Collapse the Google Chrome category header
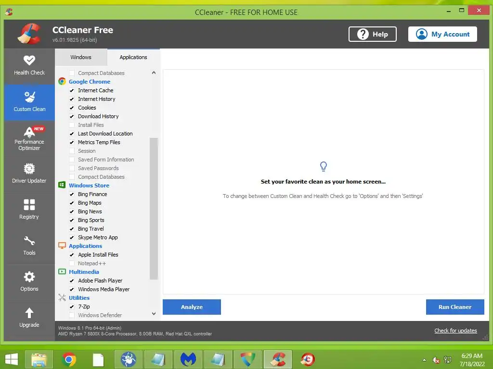 (x=90, y=82)
